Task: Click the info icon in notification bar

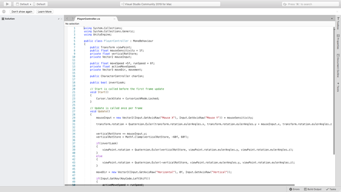Action: point(4,12)
